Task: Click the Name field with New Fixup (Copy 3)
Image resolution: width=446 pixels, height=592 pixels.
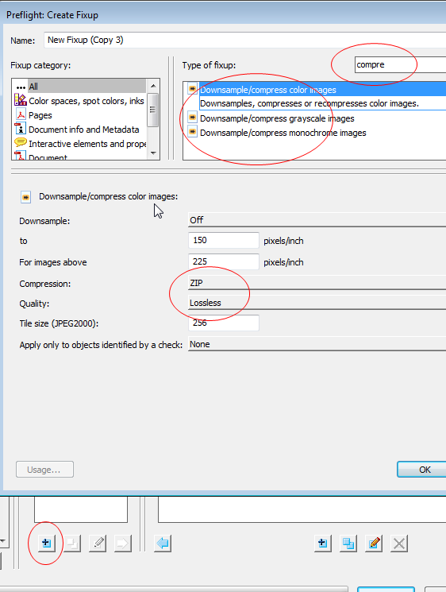Action: click(245, 40)
